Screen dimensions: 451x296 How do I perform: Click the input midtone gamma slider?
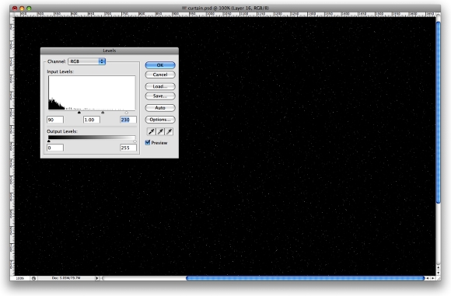(x=103, y=113)
